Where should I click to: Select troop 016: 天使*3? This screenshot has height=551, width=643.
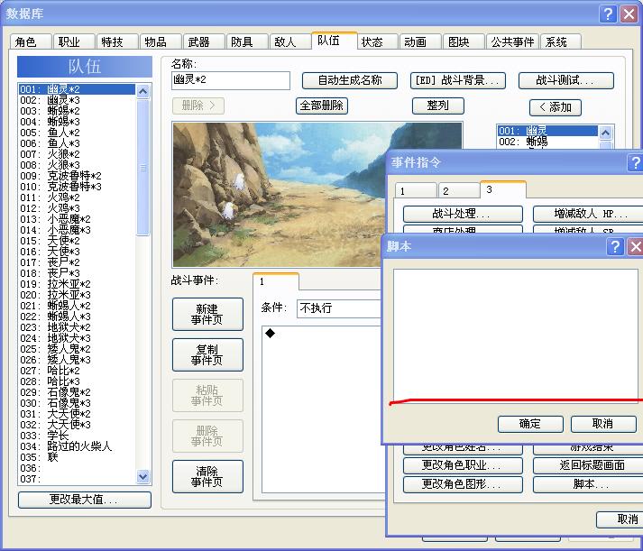point(77,252)
